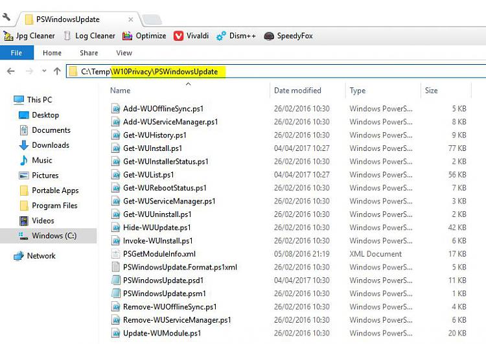Click the 04/04/2017 10:30 date of PSWindowsUpdate.psd1
The height and width of the screenshot is (344, 486).
pos(301,281)
